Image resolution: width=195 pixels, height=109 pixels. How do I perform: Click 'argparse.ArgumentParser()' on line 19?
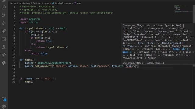pos(55,63)
